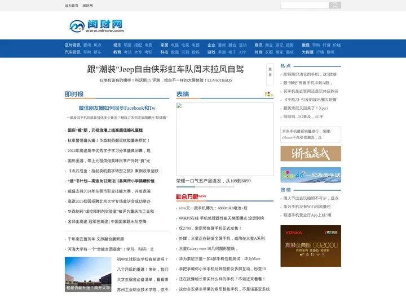This screenshot has width=406, height=304.
Task: Click the 浙就是我 banner image
Action: click(x=311, y=154)
